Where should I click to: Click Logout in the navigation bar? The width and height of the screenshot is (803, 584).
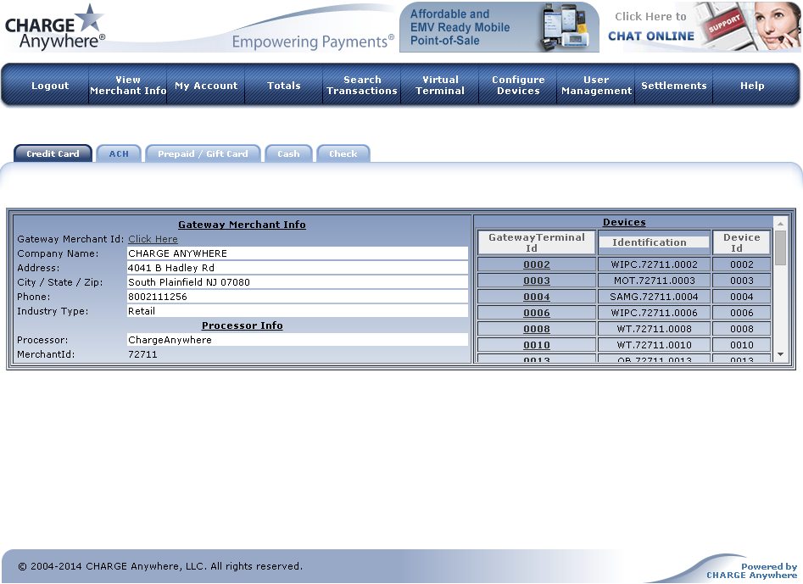50,86
